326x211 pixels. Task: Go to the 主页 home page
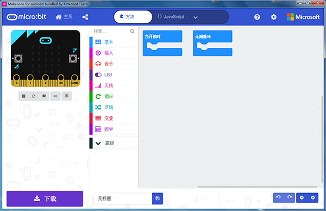tap(64, 17)
